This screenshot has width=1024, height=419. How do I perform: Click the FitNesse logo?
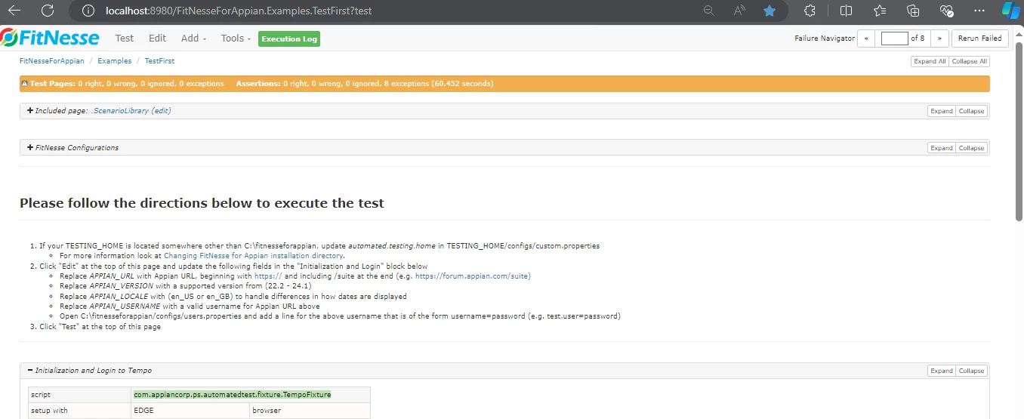click(51, 38)
